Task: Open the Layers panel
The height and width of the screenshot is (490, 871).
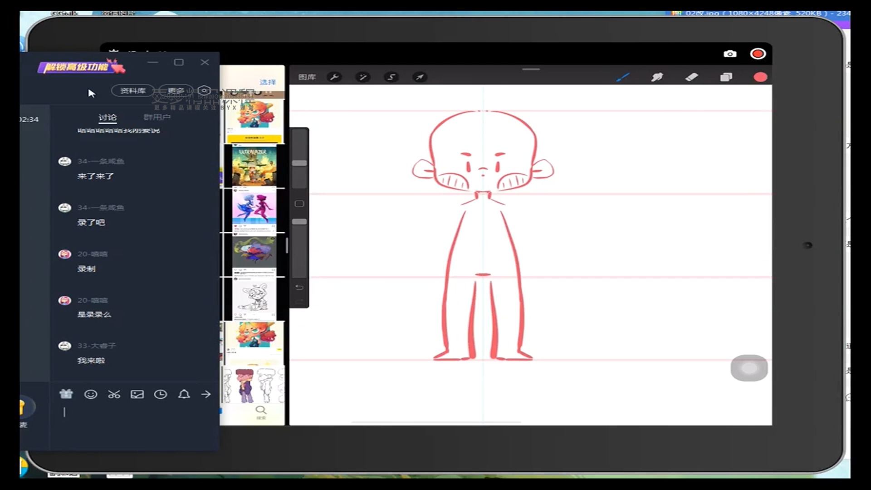Action: (x=726, y=77)
